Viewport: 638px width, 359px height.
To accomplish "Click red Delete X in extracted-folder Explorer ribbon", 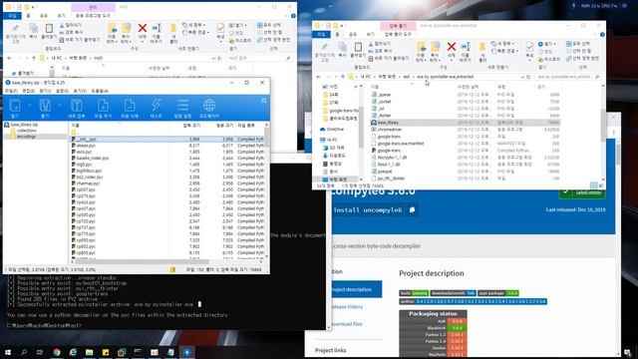I will point(452,47).
